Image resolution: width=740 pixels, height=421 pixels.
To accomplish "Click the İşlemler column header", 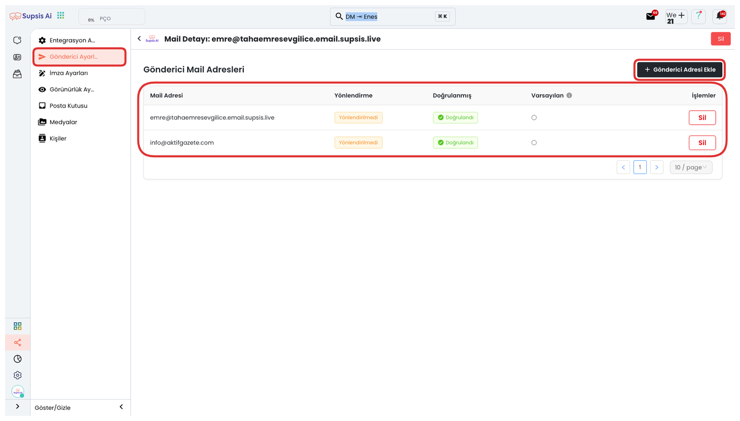I will point(704,95).
